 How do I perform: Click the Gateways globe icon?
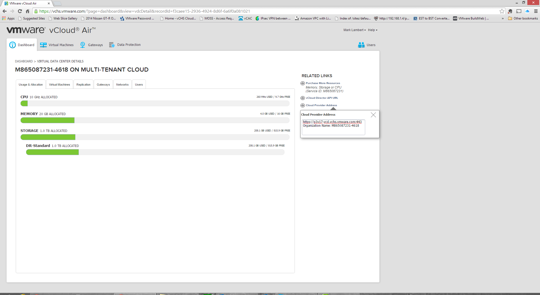[83, 45]
